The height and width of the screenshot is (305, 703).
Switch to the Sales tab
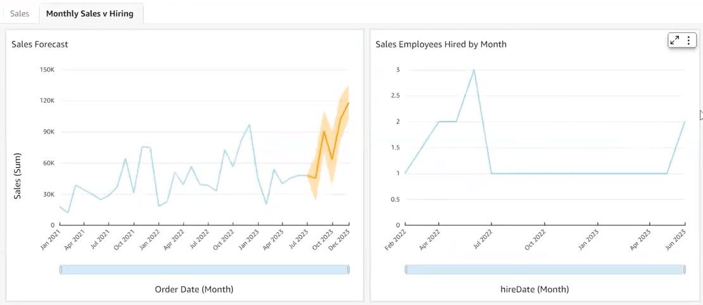click(20, 13)
